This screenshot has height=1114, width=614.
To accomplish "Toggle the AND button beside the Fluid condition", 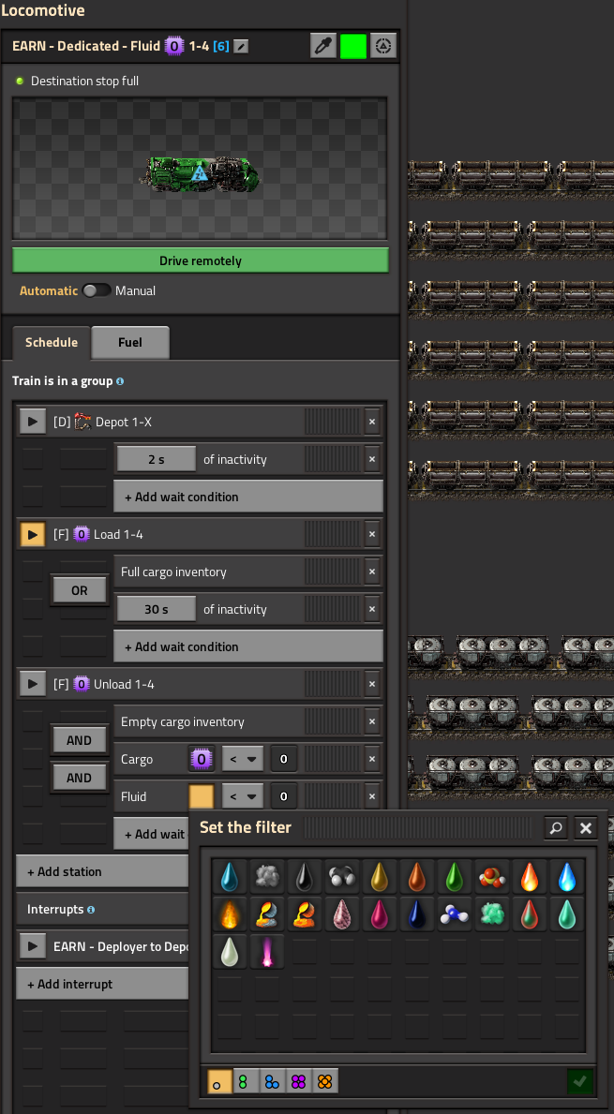I will (x=80, y=778).
